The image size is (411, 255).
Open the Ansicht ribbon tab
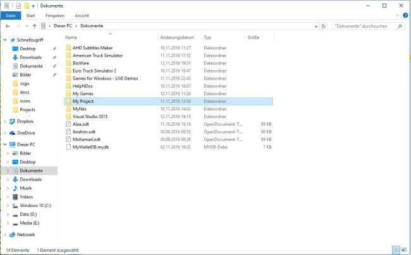[x=82, y=16]
